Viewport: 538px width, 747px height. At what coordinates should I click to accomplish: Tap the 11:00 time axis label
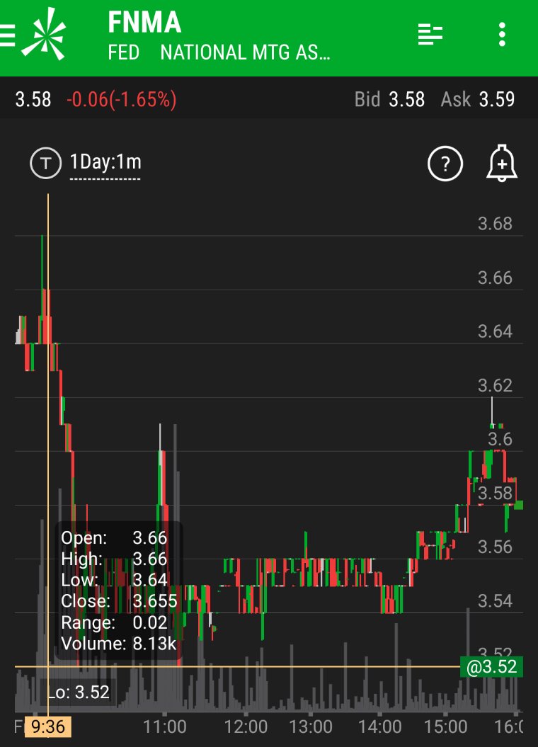tap(165, 727)
